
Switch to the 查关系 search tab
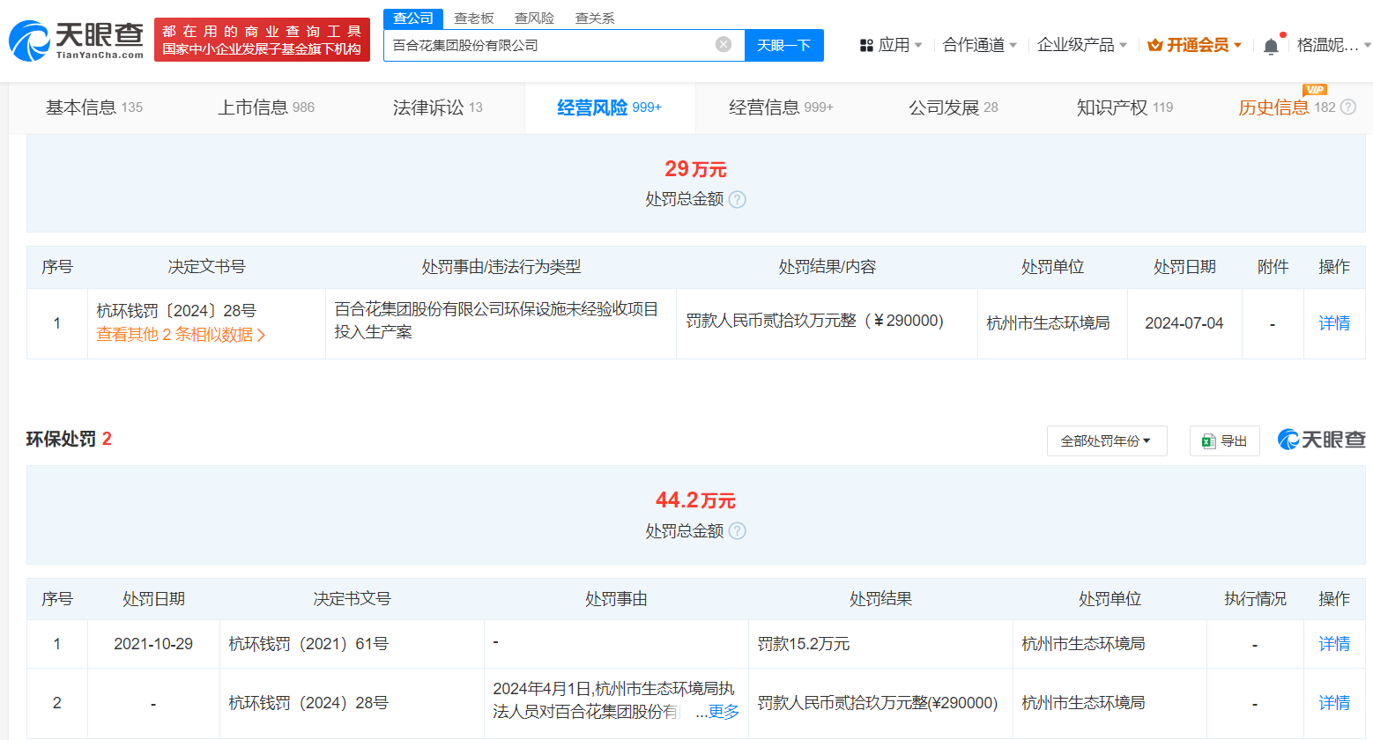pos(595,18)
